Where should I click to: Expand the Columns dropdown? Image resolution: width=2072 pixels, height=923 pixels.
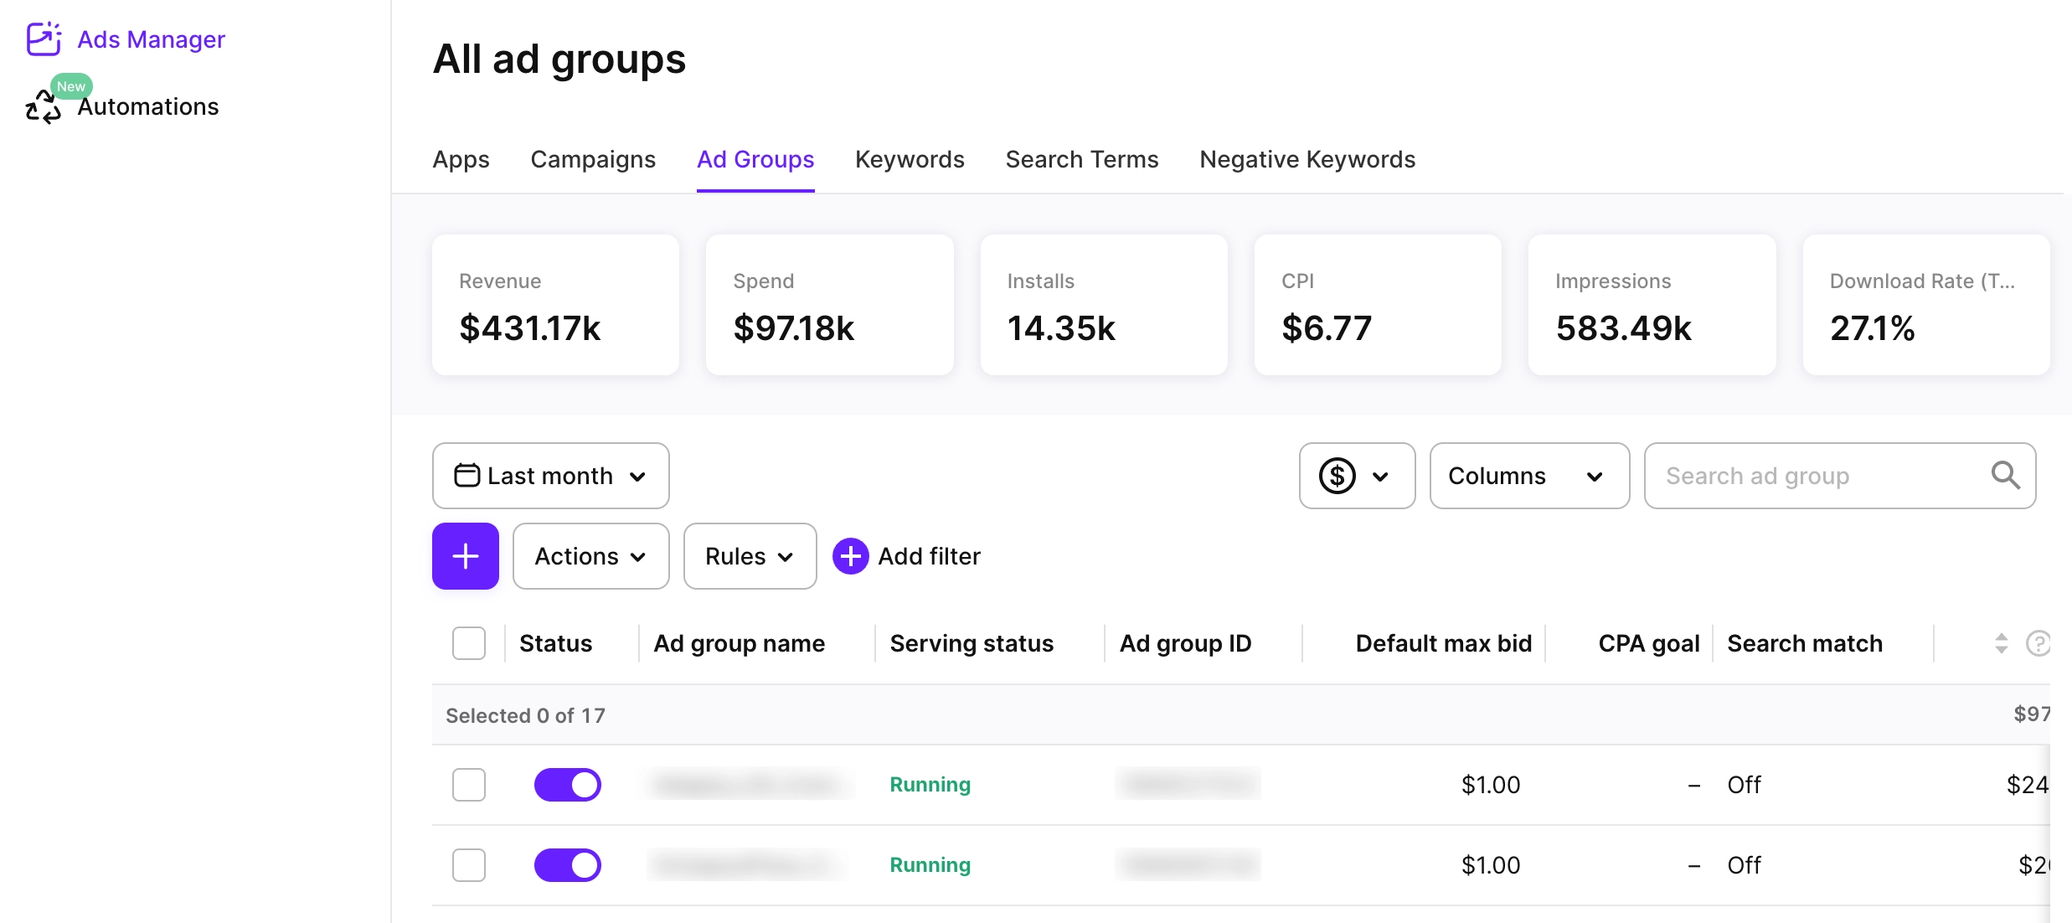tap(1528, 475)
